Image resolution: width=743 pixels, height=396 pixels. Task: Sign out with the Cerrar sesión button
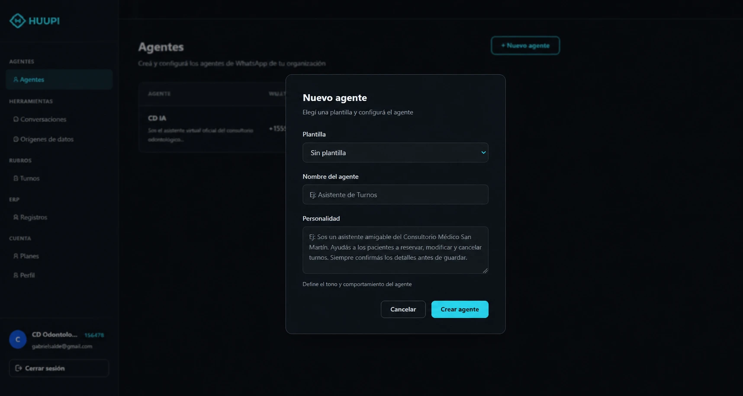(x=59, y=368)
